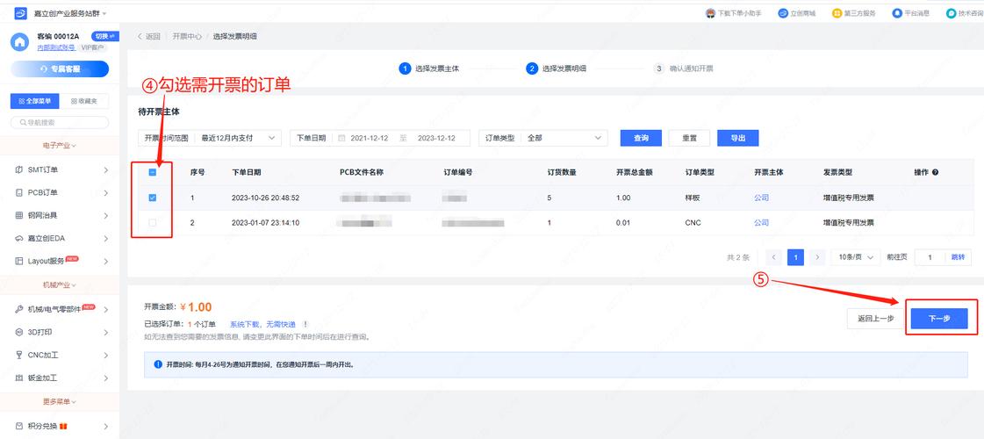The height and width of the screenshot is (439, 984).
Task: Click the gift icon beside 积分兑换
Action: [64, 426]
